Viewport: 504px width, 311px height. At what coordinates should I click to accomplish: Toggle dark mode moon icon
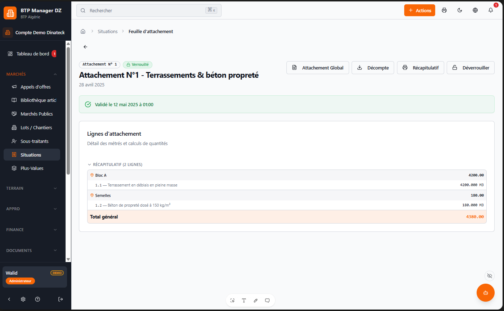[x=460, y=10]
